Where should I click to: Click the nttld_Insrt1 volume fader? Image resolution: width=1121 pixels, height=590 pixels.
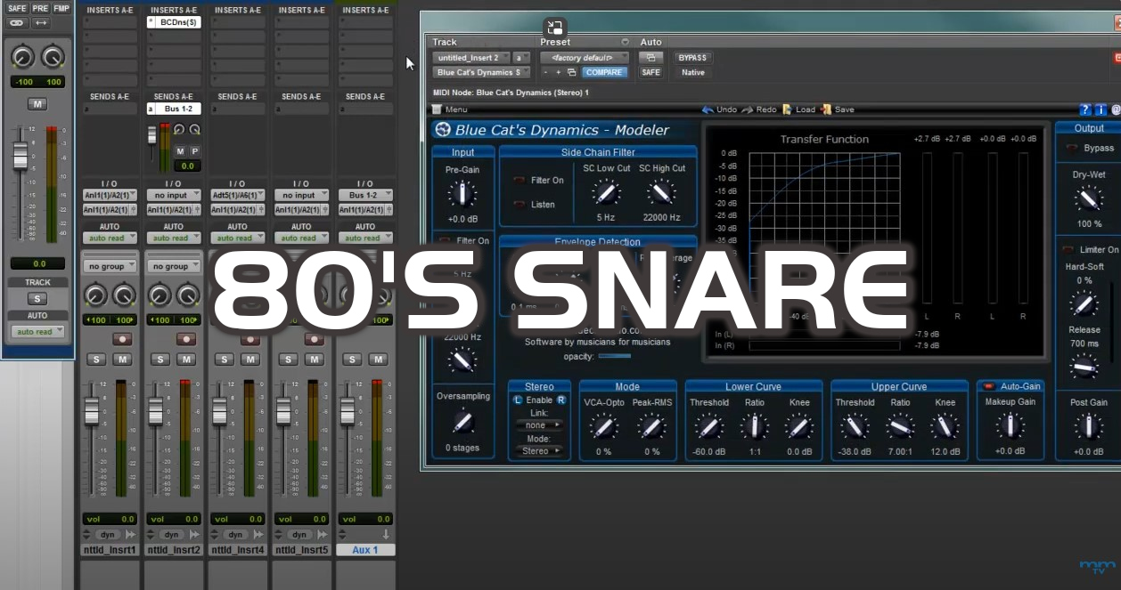coord(91,412)
